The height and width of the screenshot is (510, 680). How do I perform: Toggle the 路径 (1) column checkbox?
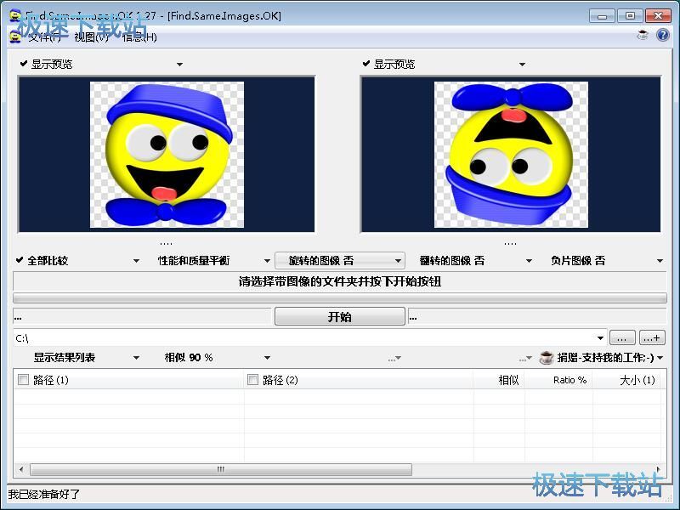pos(24,380)
